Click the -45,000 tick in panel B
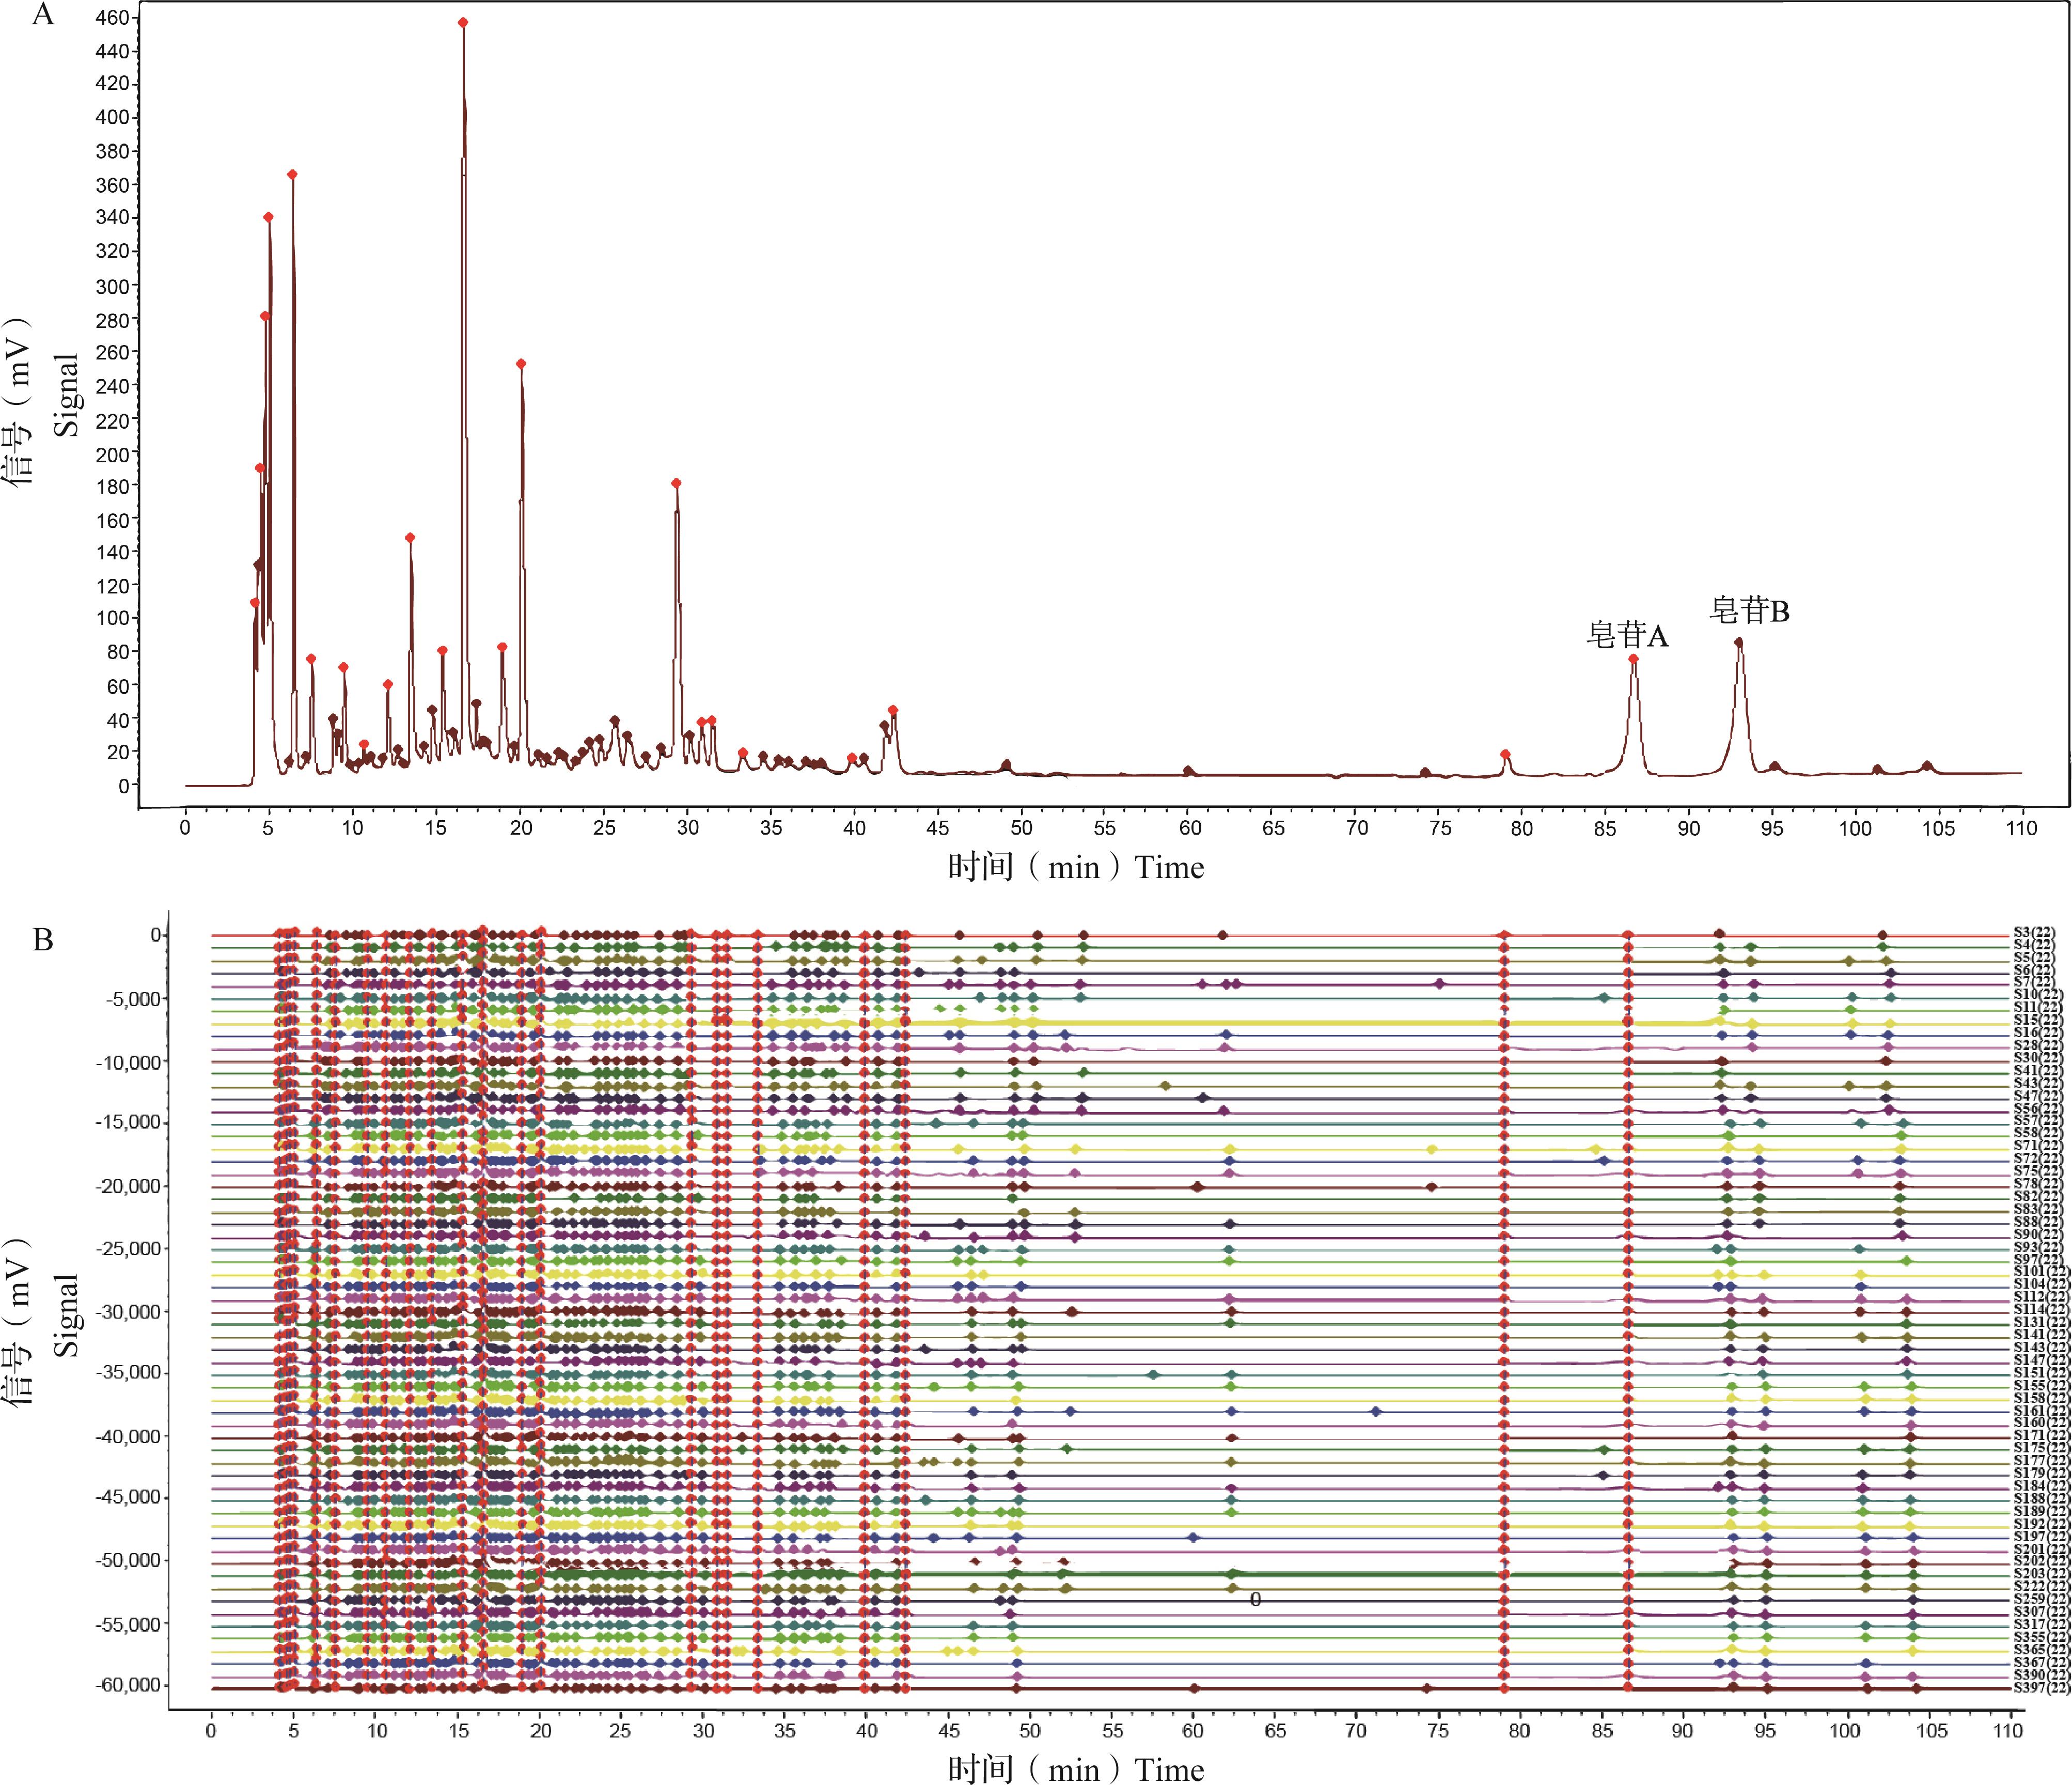 tap(128, 1497)
